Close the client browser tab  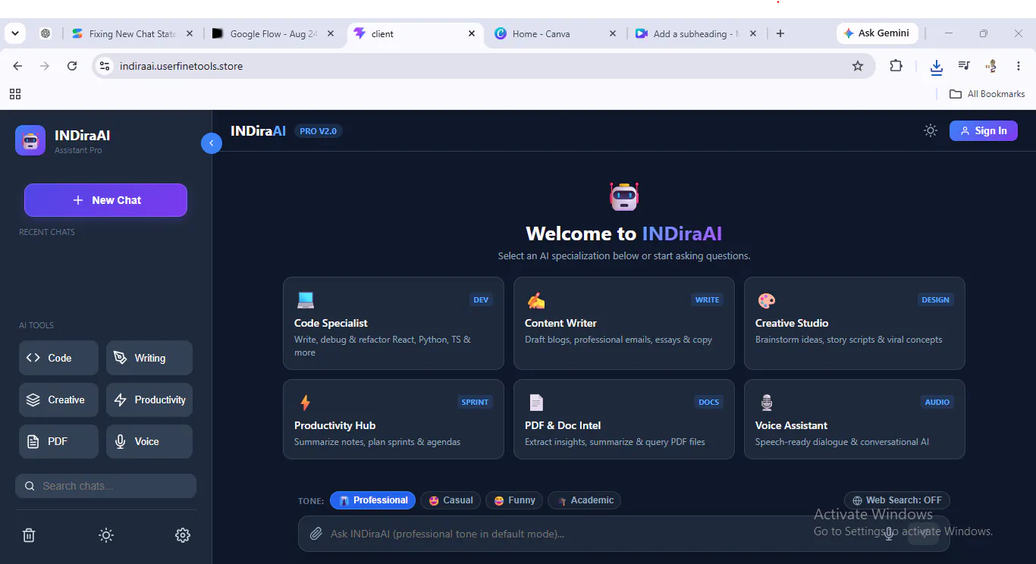point(472,33)
